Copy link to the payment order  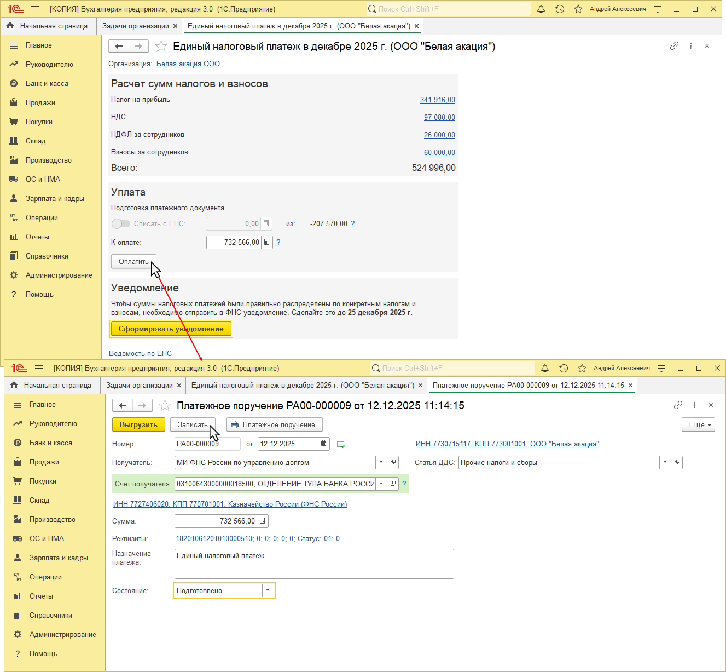(x=678, y=405)
